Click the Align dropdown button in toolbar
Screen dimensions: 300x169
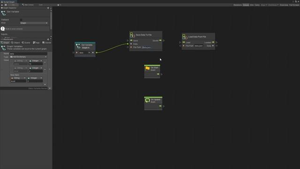[263, 5]
